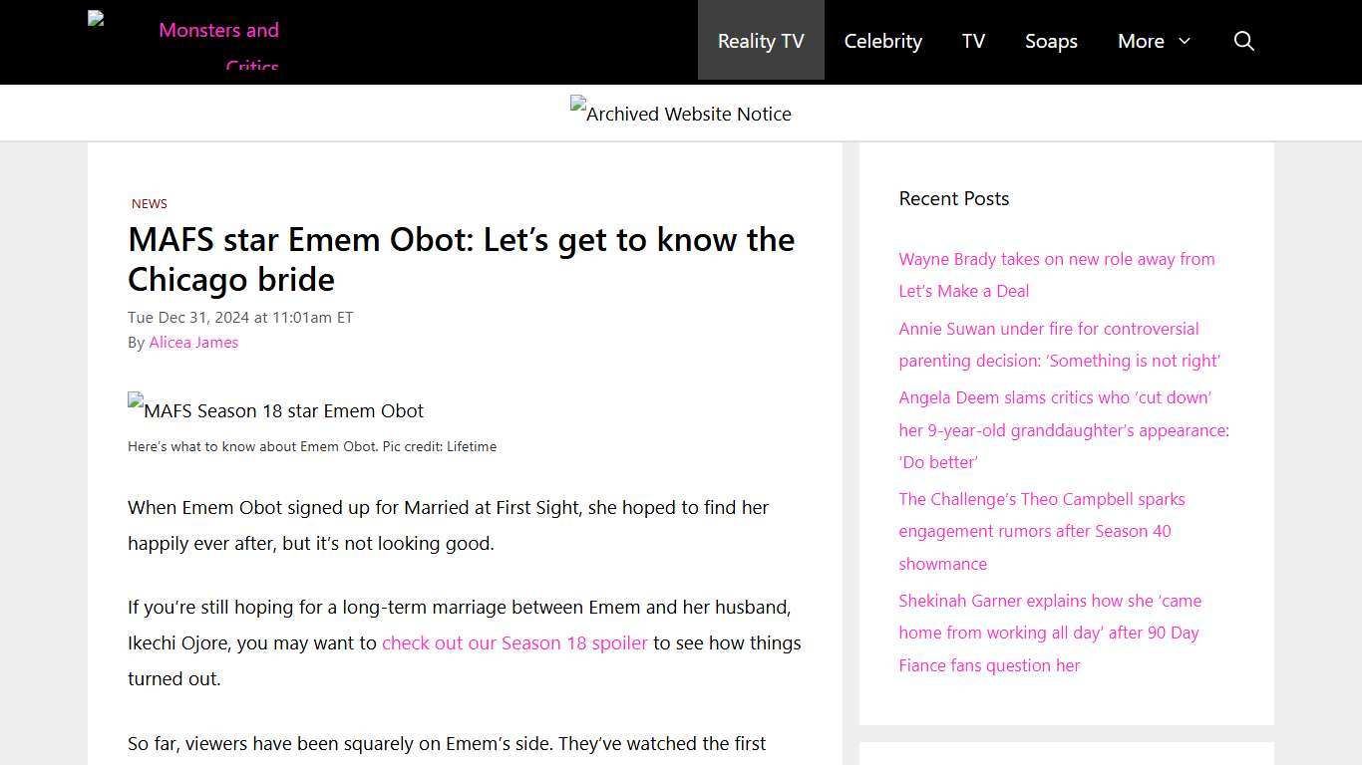Open author profile for Alicea James

coord(193,342)
